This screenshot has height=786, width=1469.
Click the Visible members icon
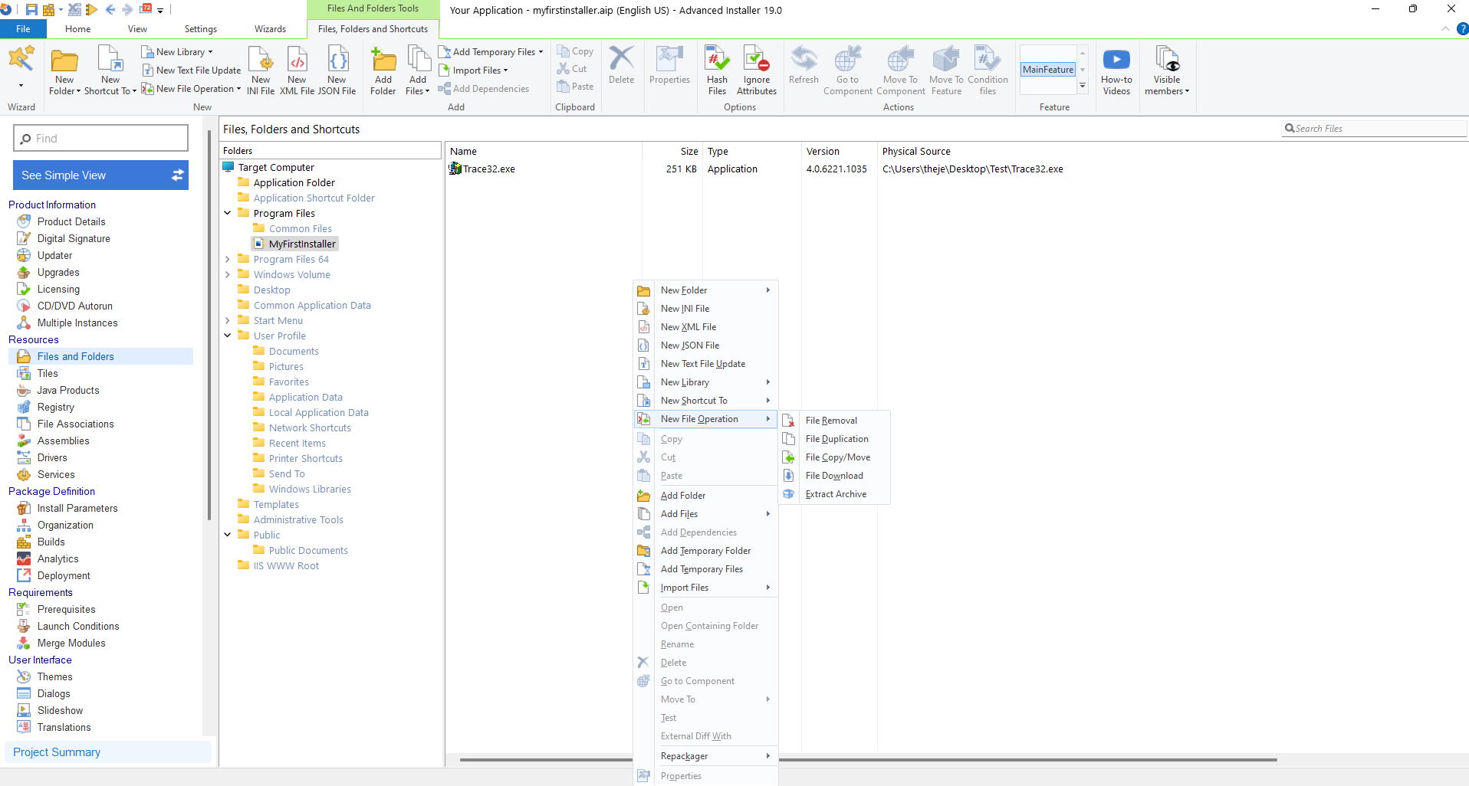click(1167, 70)
